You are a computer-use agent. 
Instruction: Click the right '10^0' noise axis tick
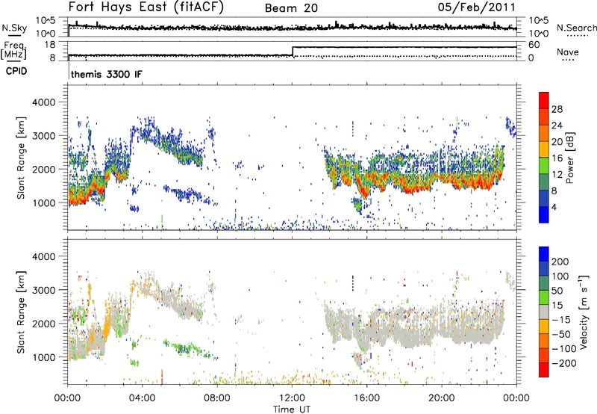coord(539,34)
